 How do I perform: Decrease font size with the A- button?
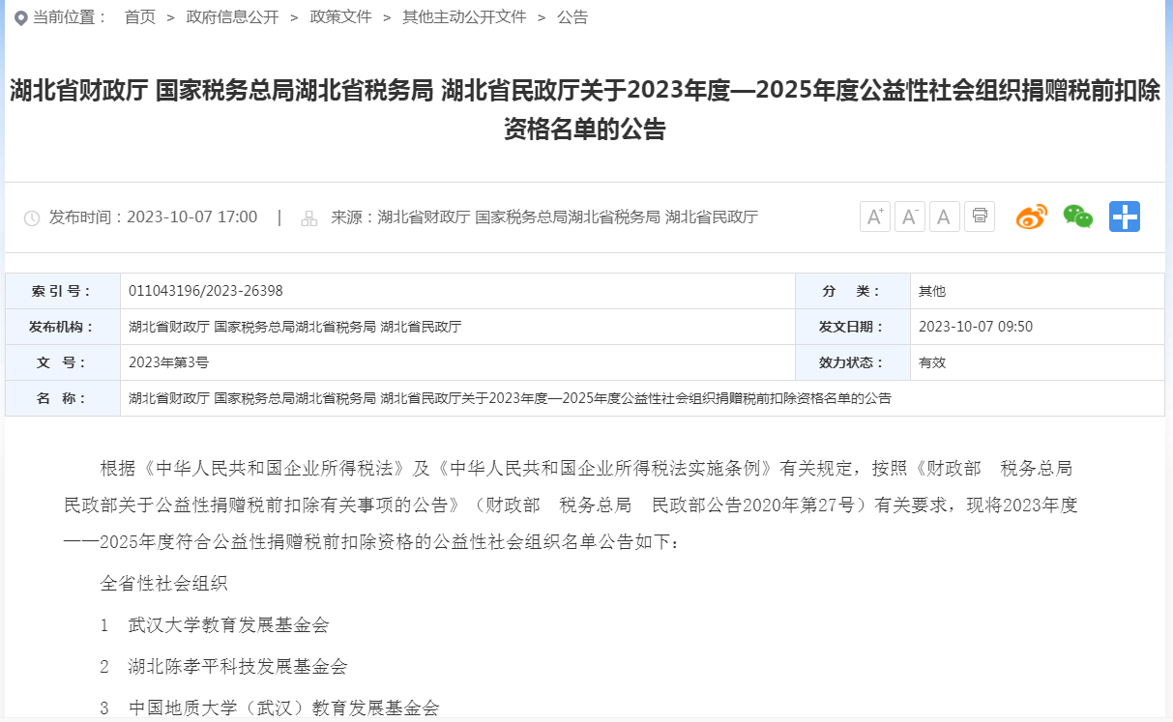coord(909,217)
